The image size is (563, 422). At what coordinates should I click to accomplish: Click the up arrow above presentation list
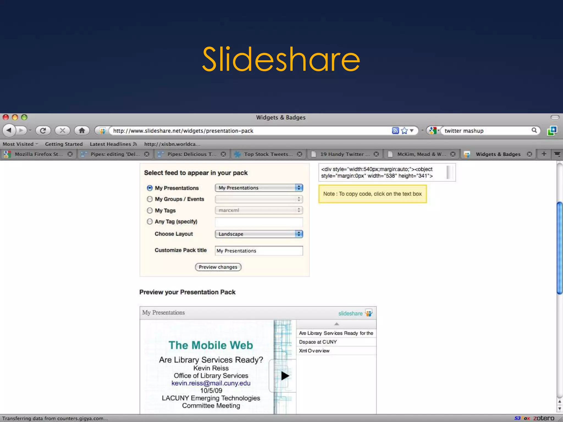click(336, 324)
